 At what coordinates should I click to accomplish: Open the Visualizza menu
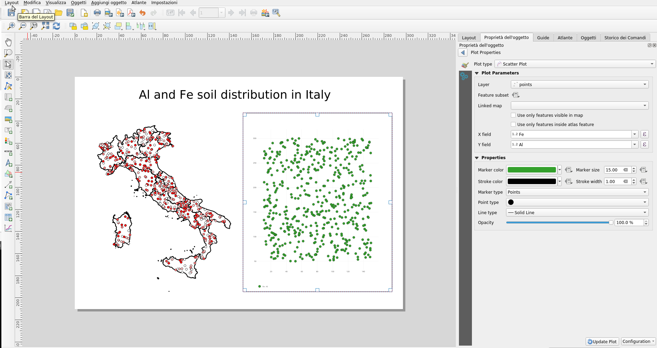coord(56,2)
